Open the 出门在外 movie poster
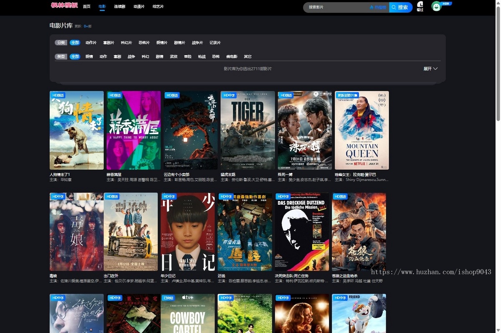 131,232
